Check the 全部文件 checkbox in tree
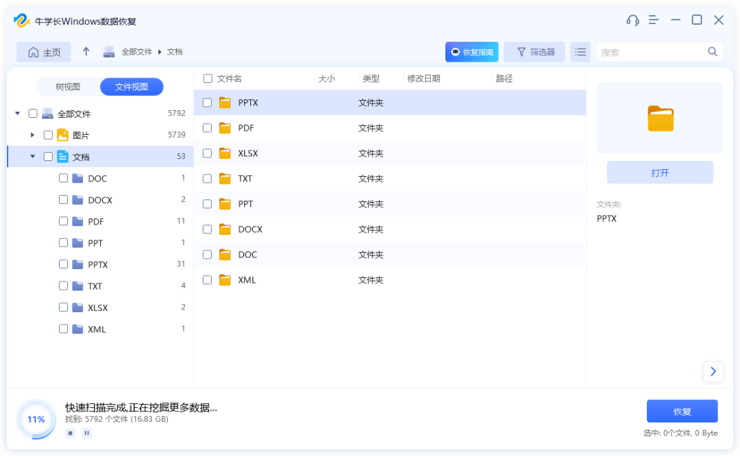Viewport: 740px width, 456px height. [x=33, y=114]
